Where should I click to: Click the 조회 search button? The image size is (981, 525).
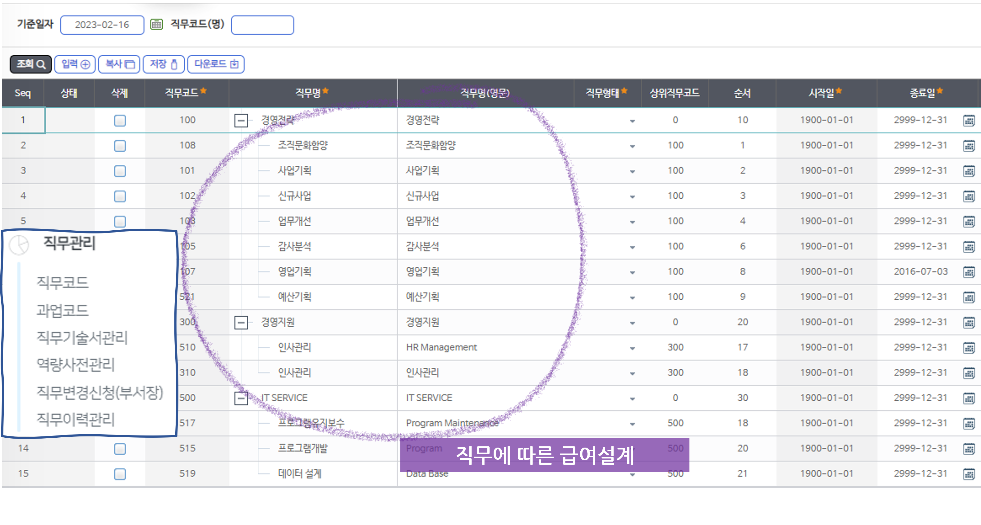(x=31, y=64)
